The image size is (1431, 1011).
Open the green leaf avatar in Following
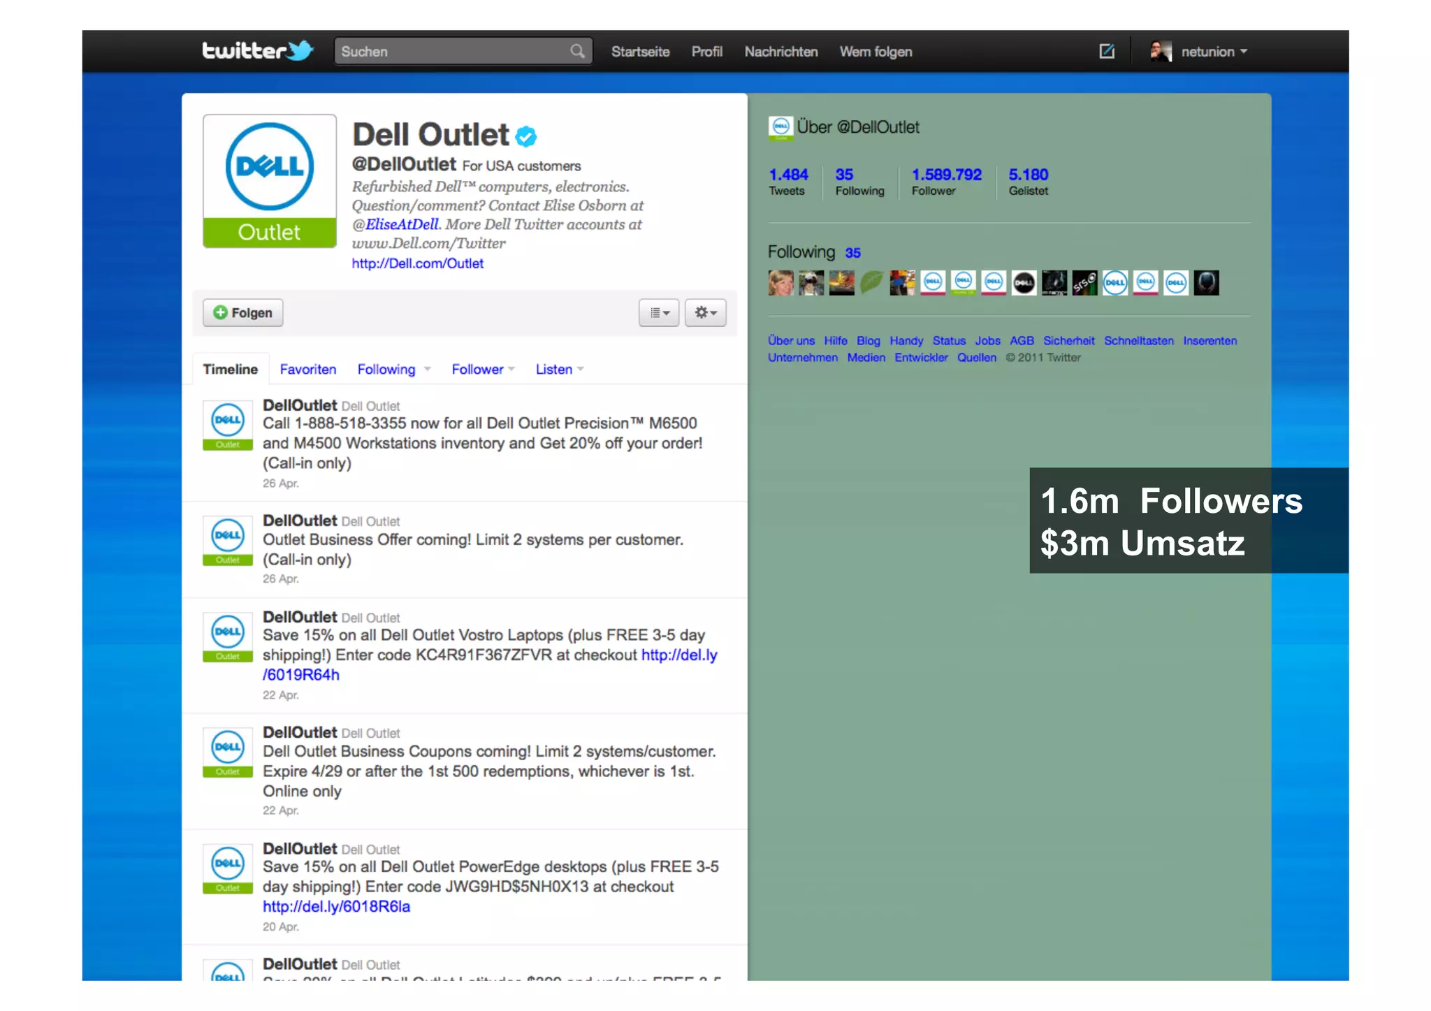click(x=871, y=283)
